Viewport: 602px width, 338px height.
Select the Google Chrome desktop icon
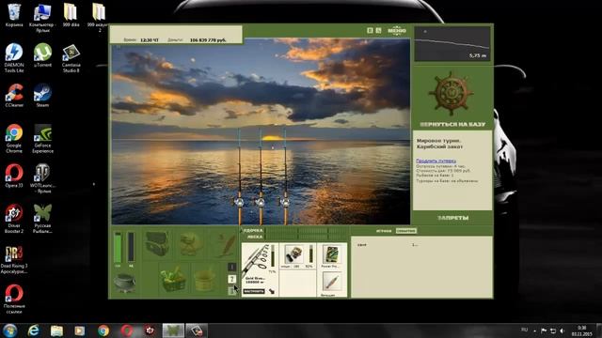pos(14,139)
